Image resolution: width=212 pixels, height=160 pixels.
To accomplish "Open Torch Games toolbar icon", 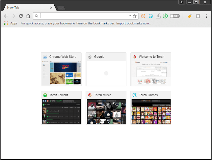I will coord(143,16).
